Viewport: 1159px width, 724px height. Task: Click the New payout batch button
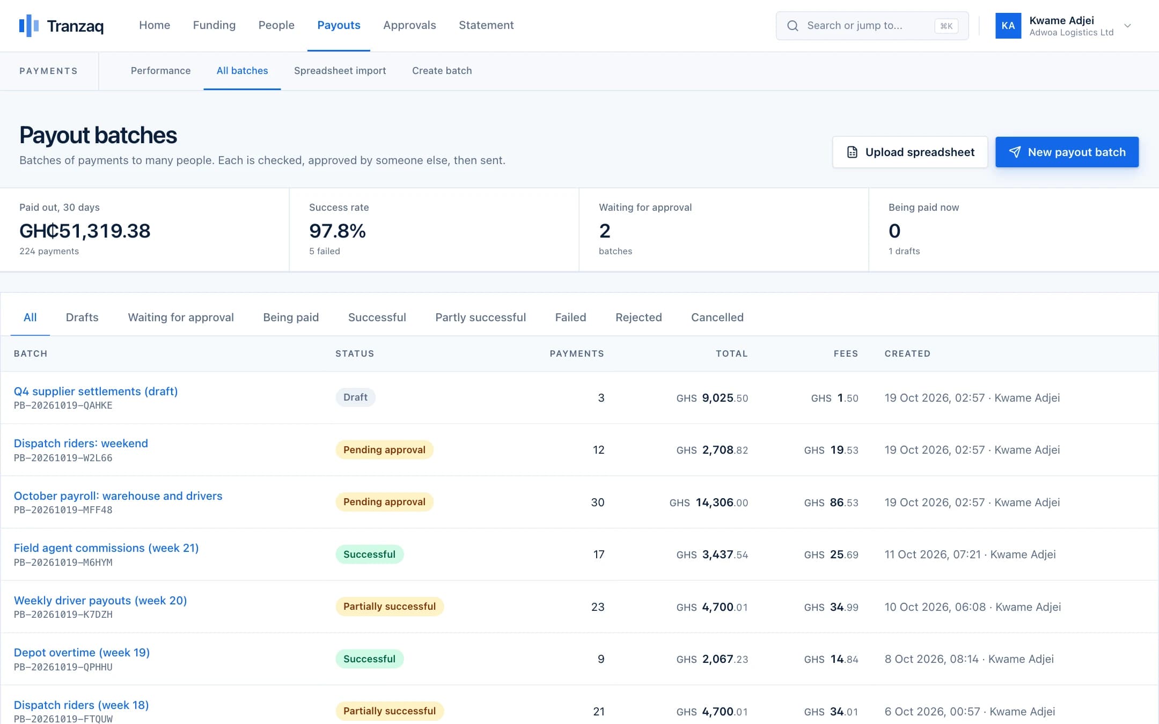pos(1067,152)
